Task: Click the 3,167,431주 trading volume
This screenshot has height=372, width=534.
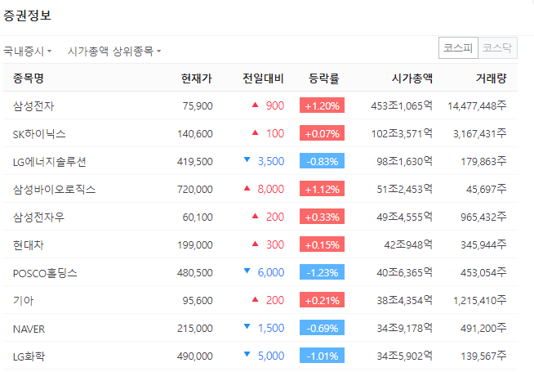Action: (480, 134)
